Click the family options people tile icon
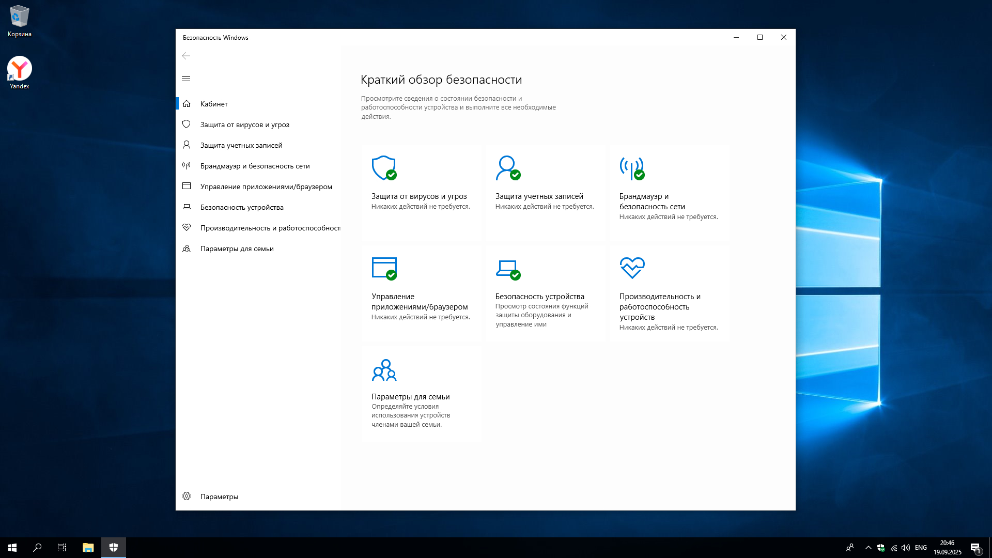 pyautogui.click(x=384, y=370)
